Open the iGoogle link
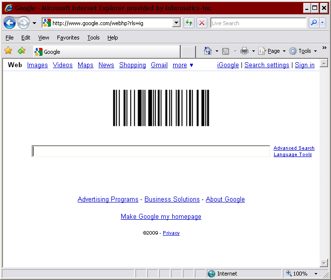This screenshot has width=331, height=280. [x=228, y=65]
